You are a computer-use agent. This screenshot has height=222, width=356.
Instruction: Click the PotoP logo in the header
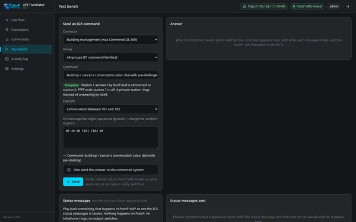click(12, 6)
